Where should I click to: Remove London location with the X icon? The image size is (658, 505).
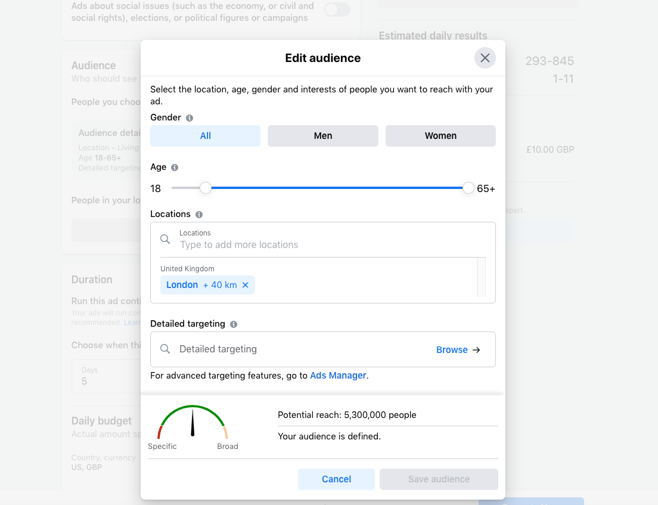246,285
